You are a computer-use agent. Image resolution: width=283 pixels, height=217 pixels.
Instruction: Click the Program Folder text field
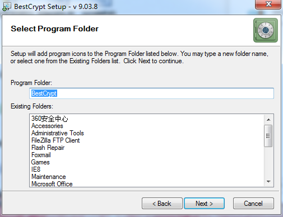click(151, 93)
